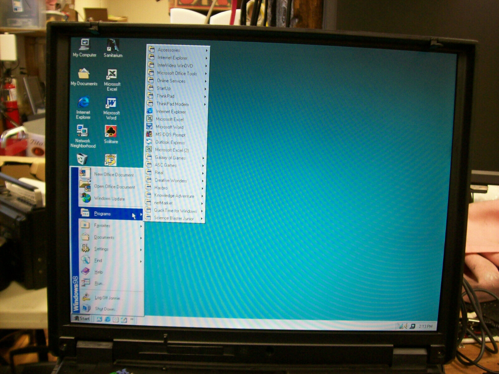Screen dimensions: 499x374
Task: Click the laptop tray icon
Action: [x=413, y=326]
